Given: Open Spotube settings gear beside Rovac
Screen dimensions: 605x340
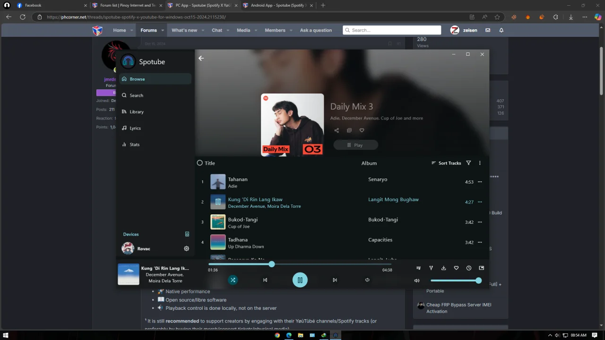Looking at the screenshot, I should point(186,248).
